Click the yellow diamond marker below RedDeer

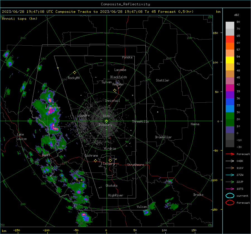pos(115,90)
